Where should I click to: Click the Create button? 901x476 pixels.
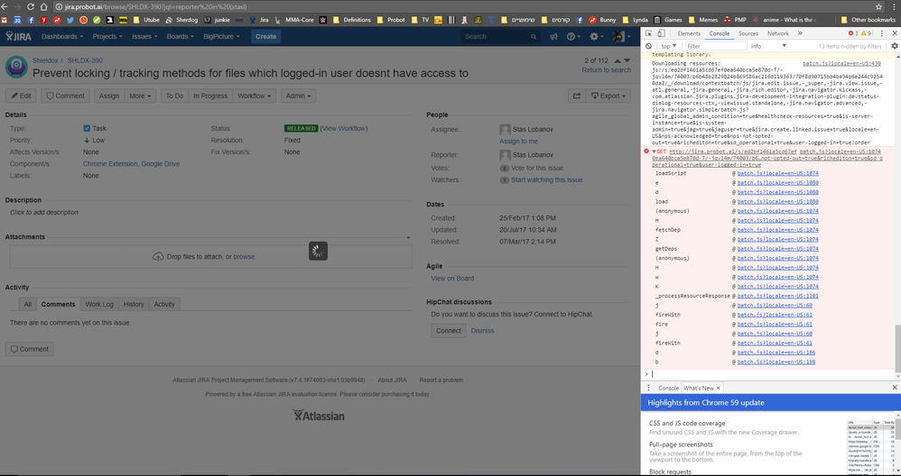pos(265,36)
